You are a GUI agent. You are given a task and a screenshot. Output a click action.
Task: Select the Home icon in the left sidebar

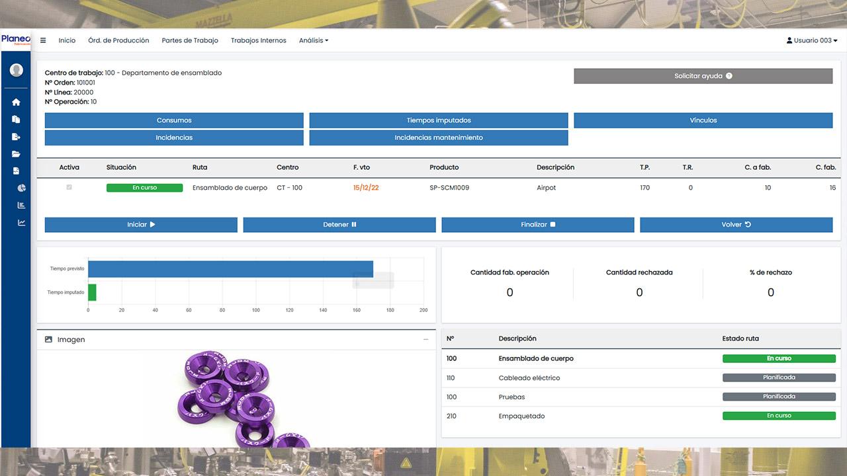pos(15,102)
